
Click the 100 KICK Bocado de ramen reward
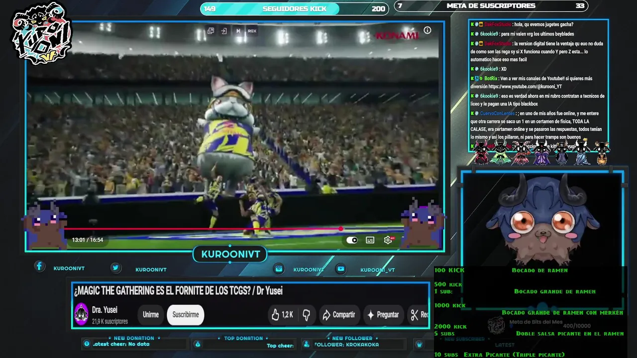click(x=501, y=270)
